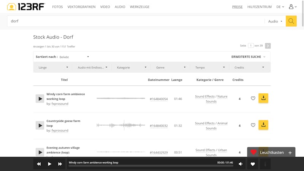Viewport: 304px width, 171px height.
Task: Click the yellow search magnifier button
Action: (x=291, y=21)
